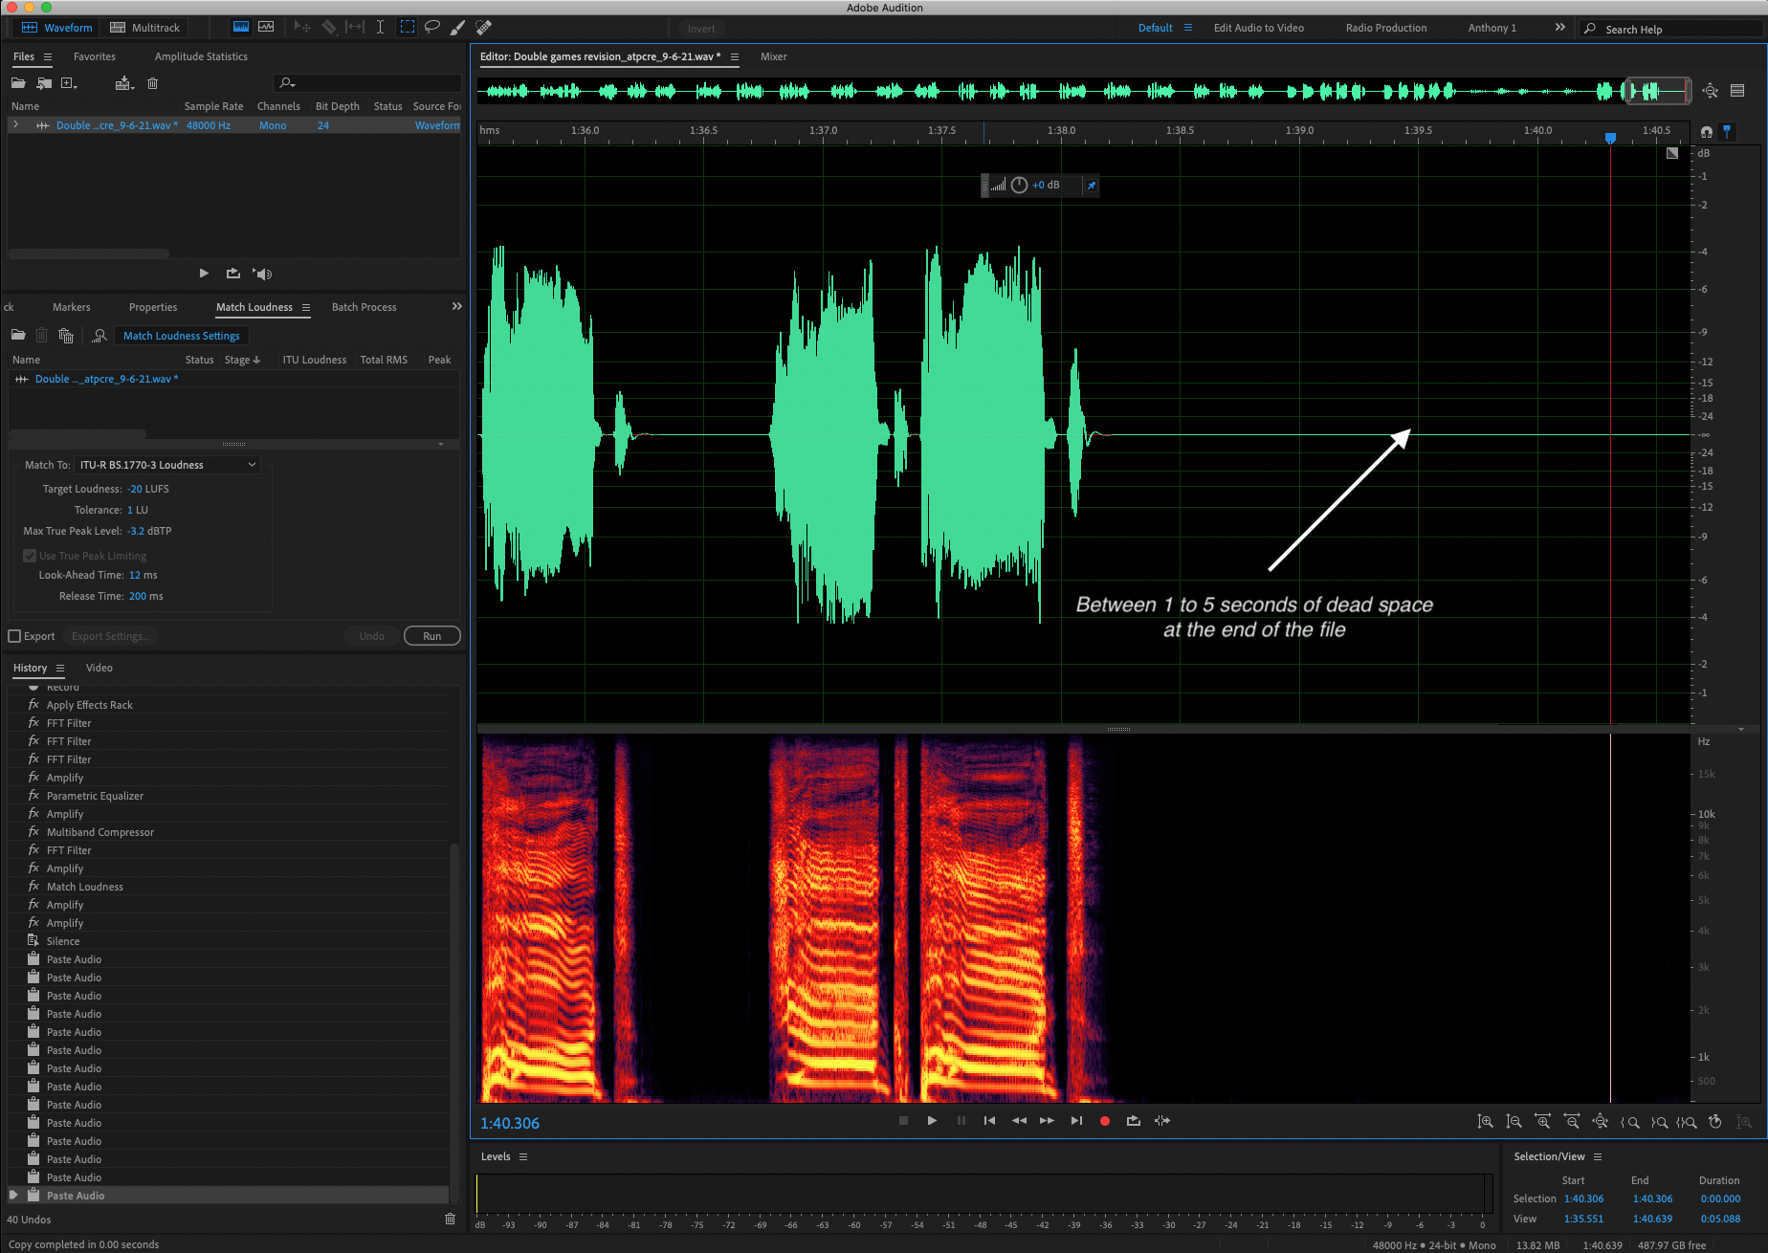Select the Spot Healing Brush tool
Screen dimensions: 1768x1253
click(x=484, y=27)
